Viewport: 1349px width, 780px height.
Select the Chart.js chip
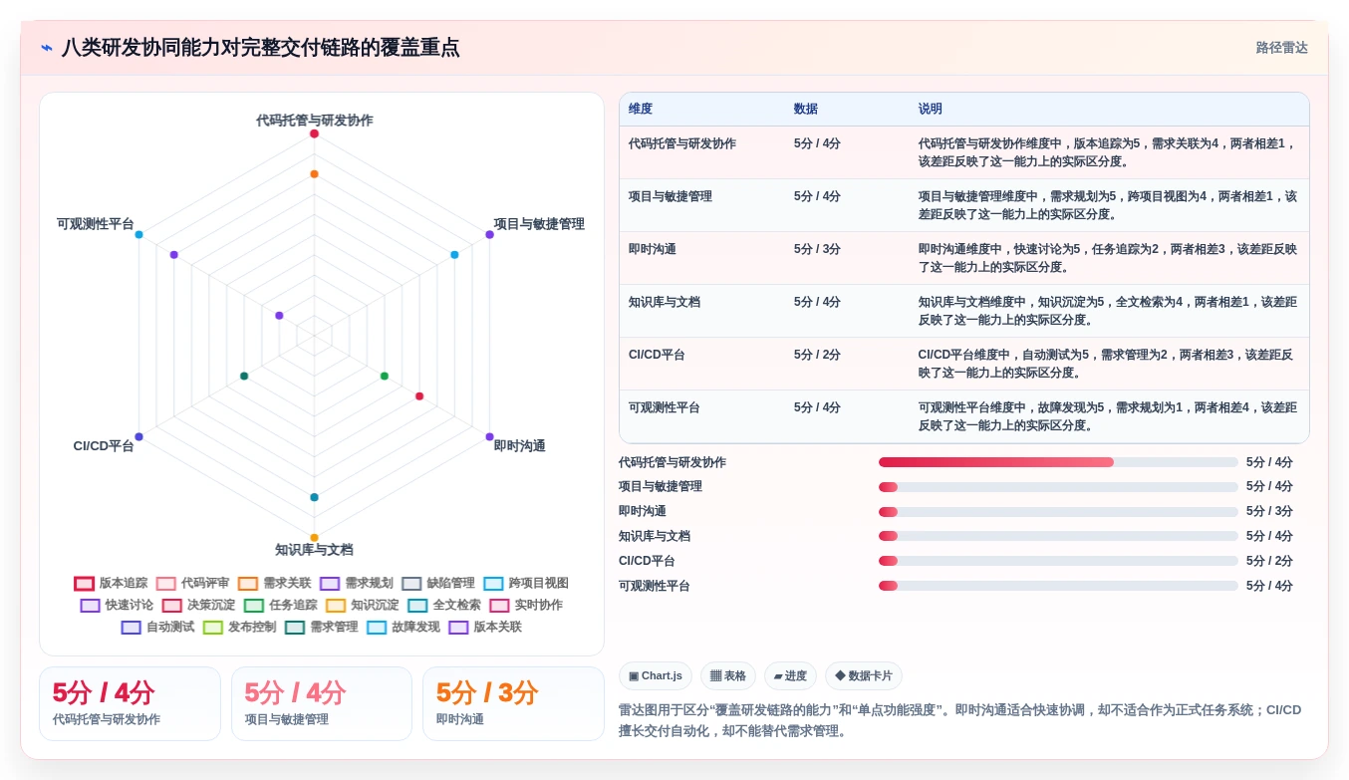[656, 676]
